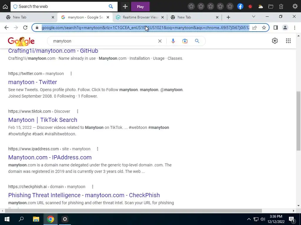
Task: Open Crafting1i/manytoon.com GitHub link
Action: [x=53, y=51]
